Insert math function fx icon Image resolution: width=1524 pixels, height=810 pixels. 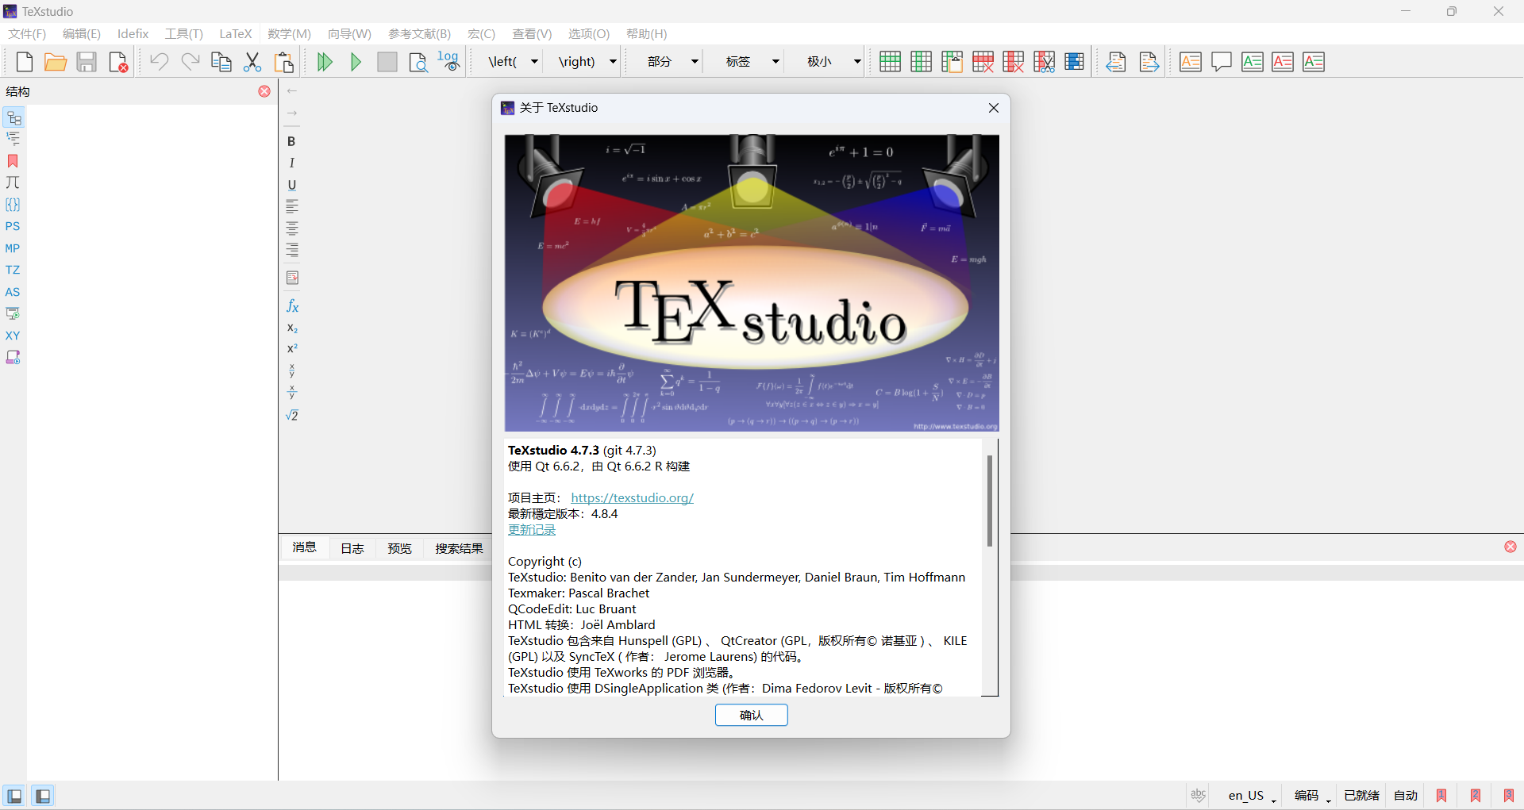(292, 306)
